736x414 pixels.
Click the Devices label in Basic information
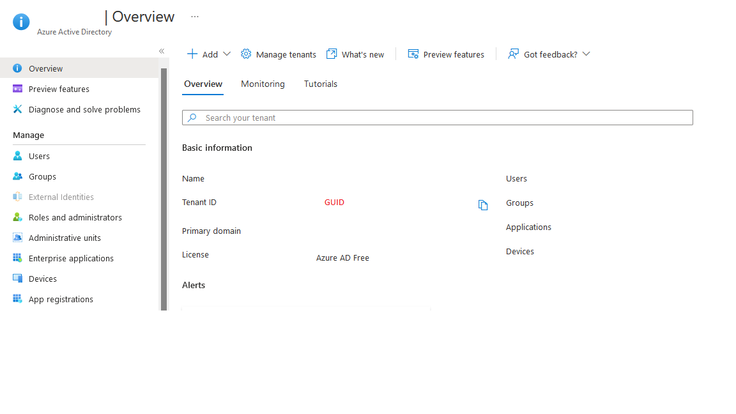click(520, 251)
